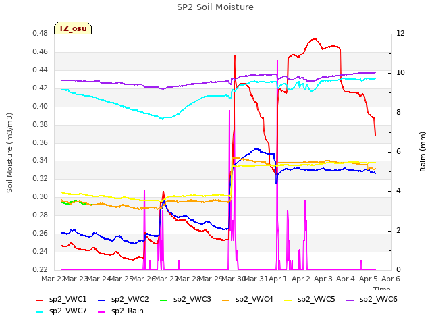Screen dimensions: 432x324
Task: Click the Mar 31 date label
Action: [256, 279]
